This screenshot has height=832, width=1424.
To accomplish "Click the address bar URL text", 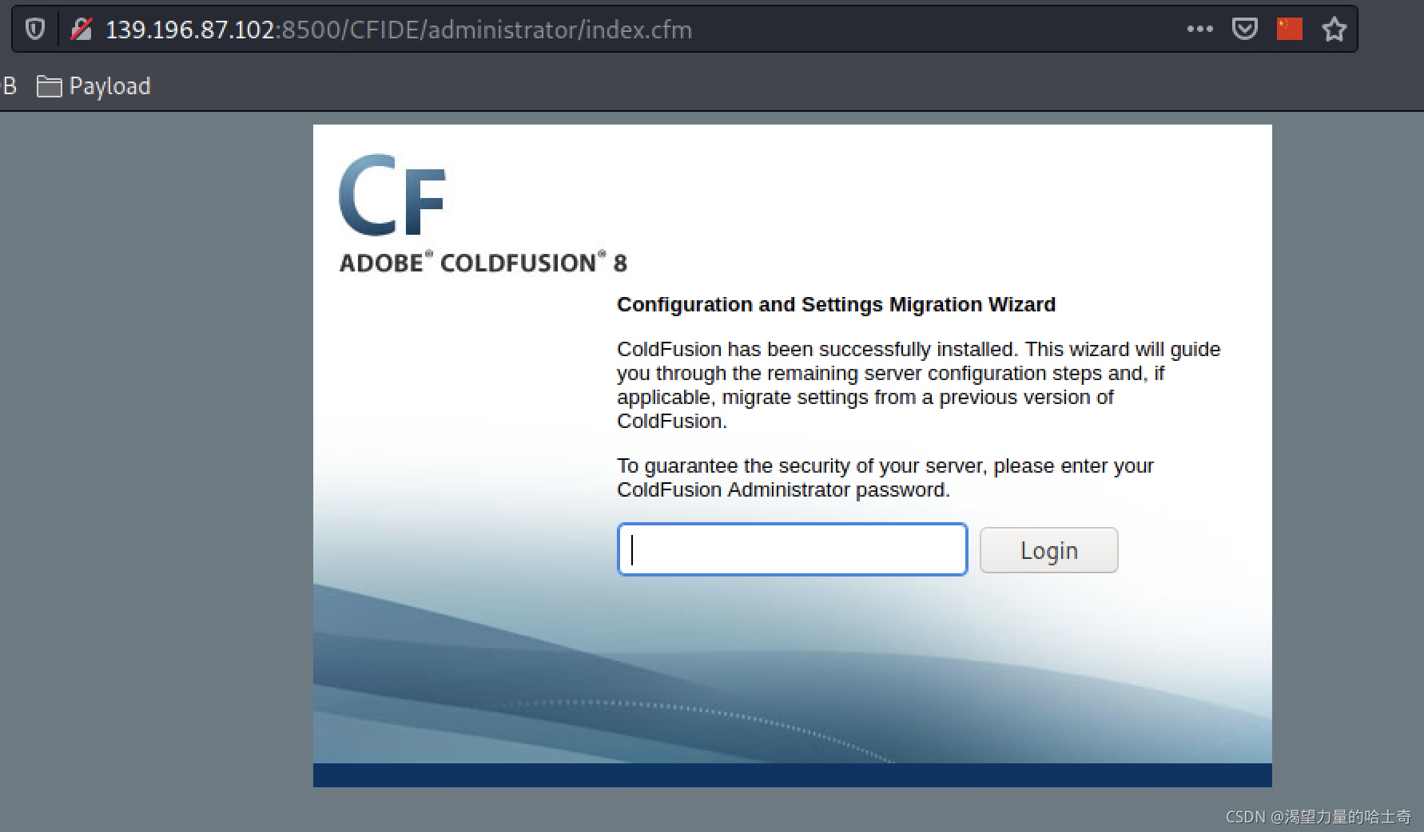I will tap(399, 30).
